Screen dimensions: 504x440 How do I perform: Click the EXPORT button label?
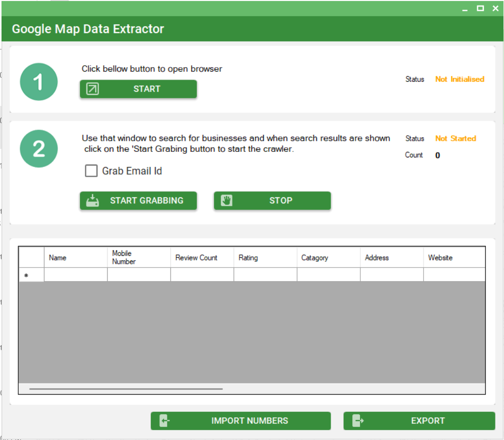pyautogui.click(x=428, y=421)
